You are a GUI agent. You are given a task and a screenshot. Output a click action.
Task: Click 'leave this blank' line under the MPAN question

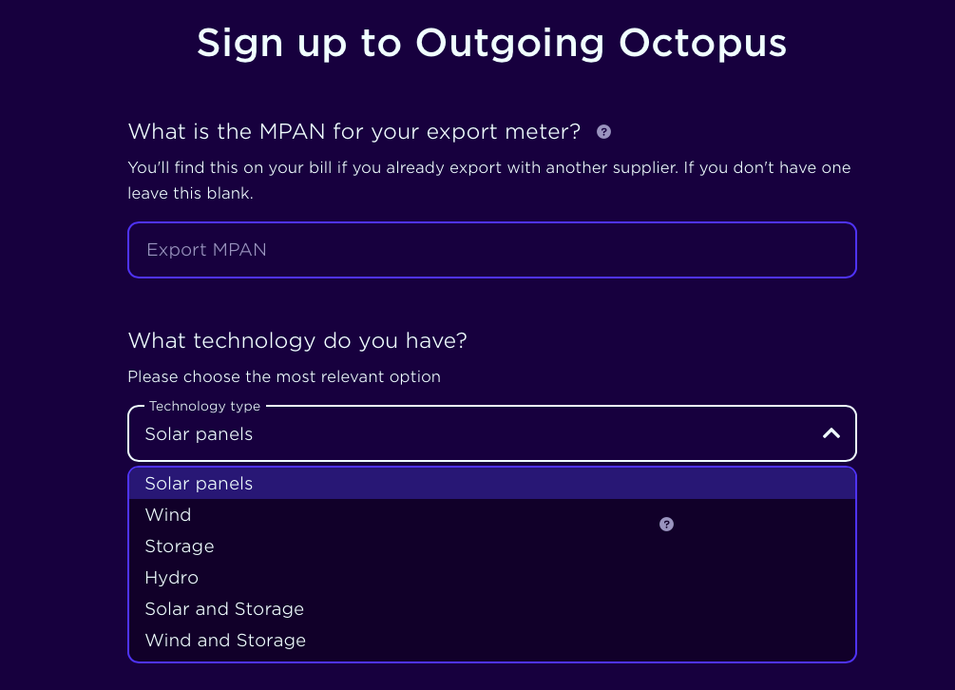190,194
